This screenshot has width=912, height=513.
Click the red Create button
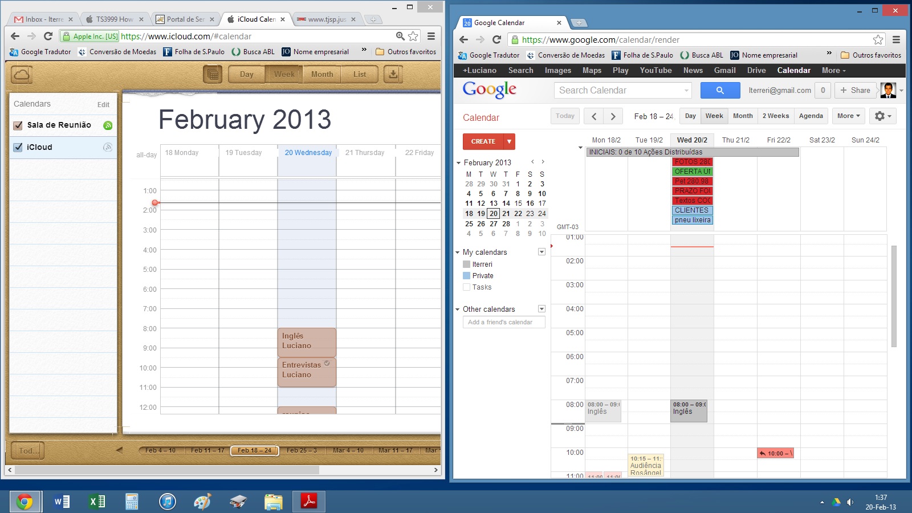tap(483, 141)
